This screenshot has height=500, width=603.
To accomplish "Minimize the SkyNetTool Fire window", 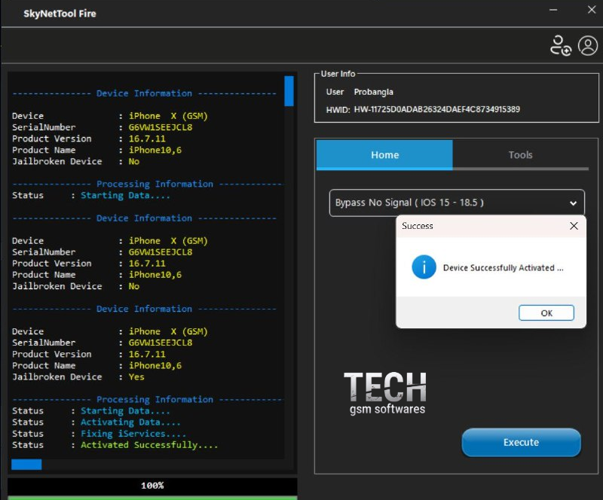I will (x=553, y=10).
